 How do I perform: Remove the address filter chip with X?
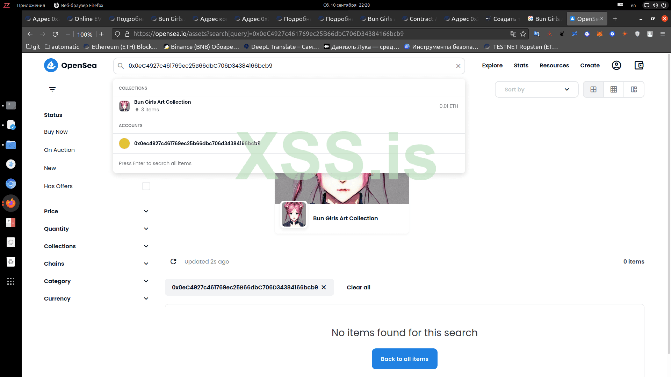pyautogui.click(x=324, y=287)
